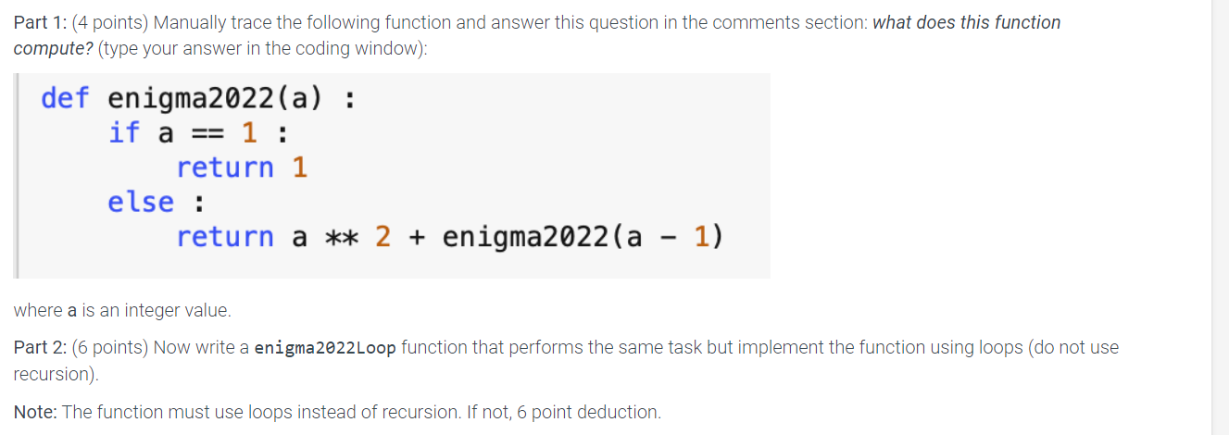Click the vertical scrollbar track at right edge
The width and height of the screenshot is (1229, 435).
[x=1221, y=217]
